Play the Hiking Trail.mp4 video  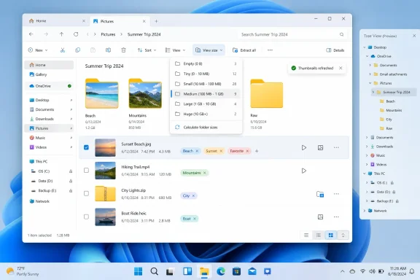point(304,171)
